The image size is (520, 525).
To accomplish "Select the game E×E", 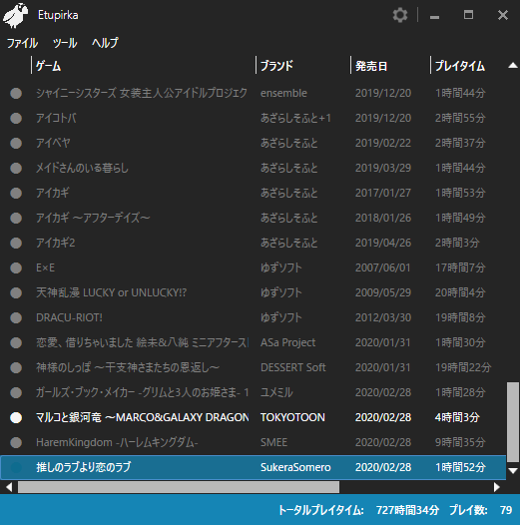I will 45,267.
